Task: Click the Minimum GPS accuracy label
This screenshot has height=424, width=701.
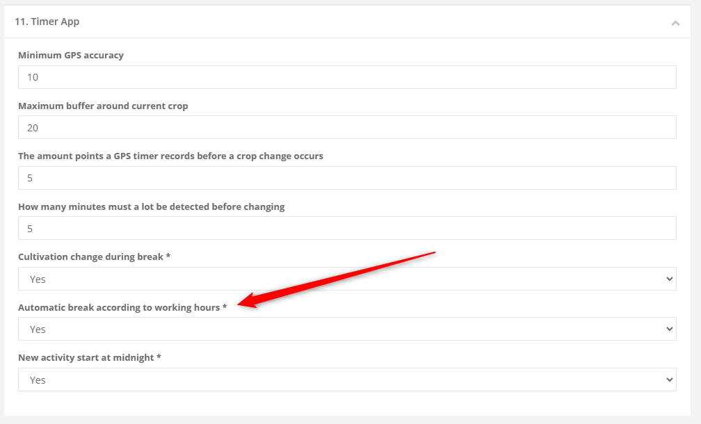Action: click(71, 56)
